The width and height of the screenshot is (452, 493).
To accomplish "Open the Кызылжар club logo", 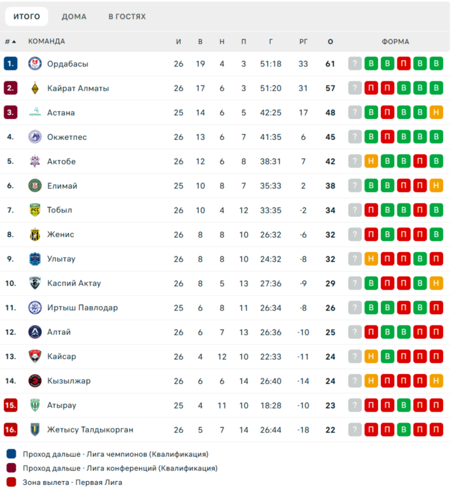I will [35, 381].
